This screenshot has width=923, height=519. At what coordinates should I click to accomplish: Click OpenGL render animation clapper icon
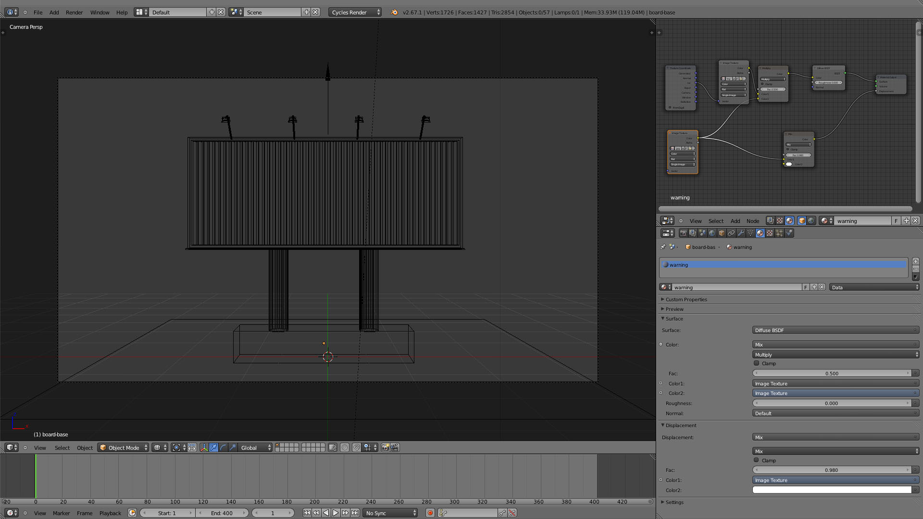click(x=395, y=447)
